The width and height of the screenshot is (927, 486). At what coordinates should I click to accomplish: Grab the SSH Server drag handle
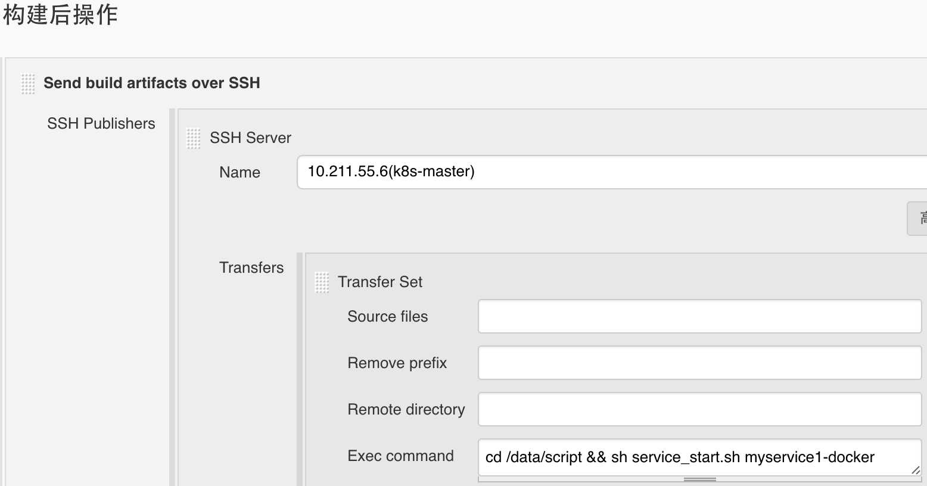194,139
